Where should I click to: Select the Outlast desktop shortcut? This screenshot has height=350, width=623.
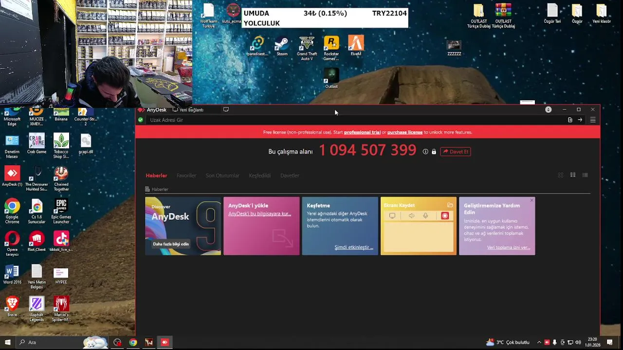(x=331, y=79)
